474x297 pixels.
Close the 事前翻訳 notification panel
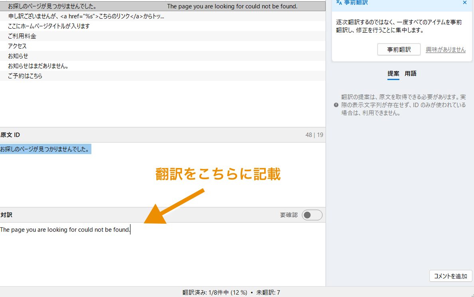click(x=464, y=2)
